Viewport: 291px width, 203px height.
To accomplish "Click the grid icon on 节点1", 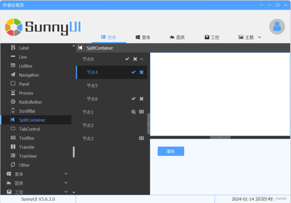I will [x=141, y=112].
